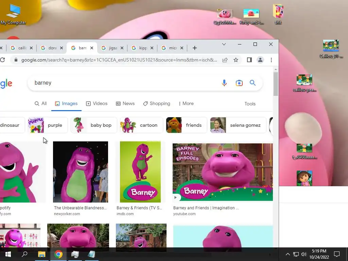The image size is (348, 261).
Task: Switch to the dora tab
Action: tap(51, 48)
